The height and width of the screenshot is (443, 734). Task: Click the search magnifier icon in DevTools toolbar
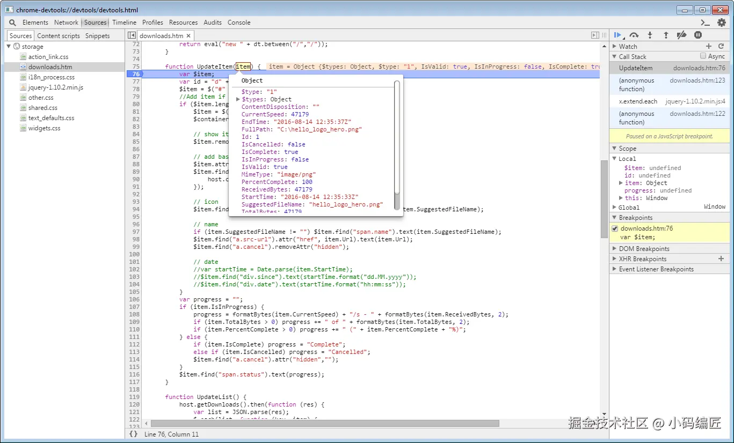(x=12, y=23)
